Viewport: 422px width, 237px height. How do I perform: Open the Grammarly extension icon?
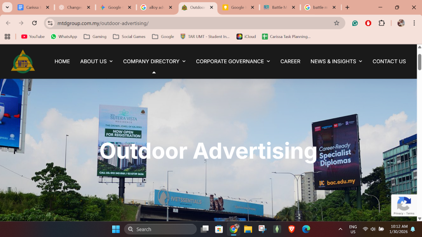click(355, 23)
